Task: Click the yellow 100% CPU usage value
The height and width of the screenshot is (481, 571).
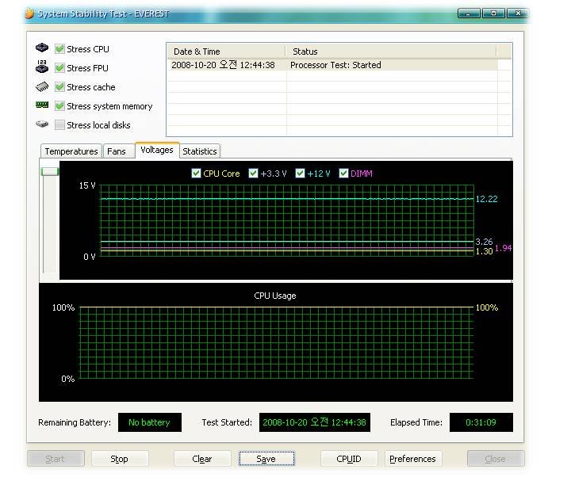Action: [x=487, y=307]
